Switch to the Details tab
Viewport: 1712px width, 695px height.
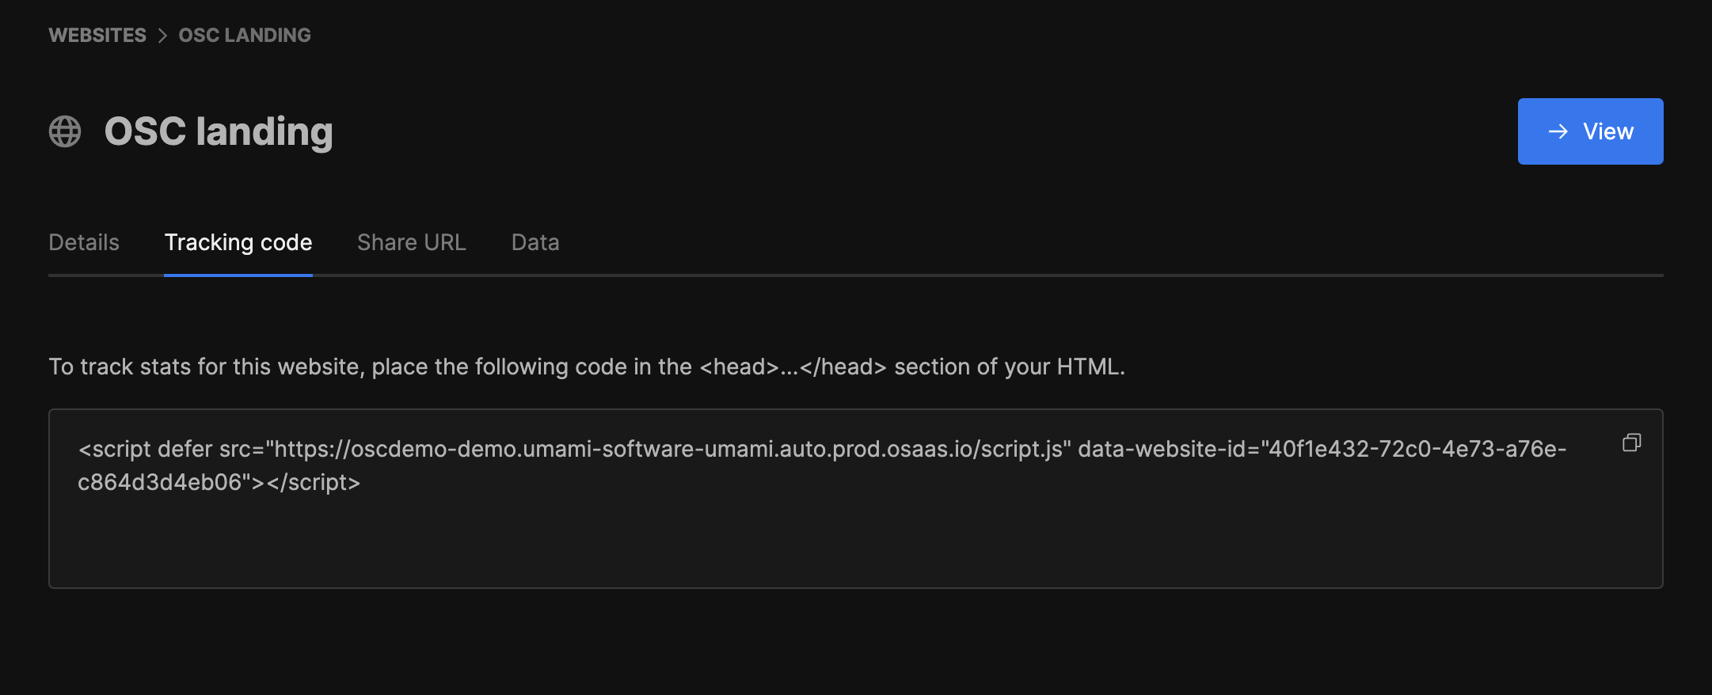point(84,242)
